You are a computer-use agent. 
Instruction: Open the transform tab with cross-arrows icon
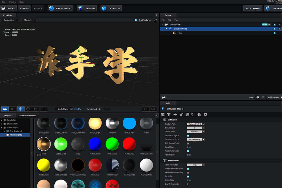175,114
